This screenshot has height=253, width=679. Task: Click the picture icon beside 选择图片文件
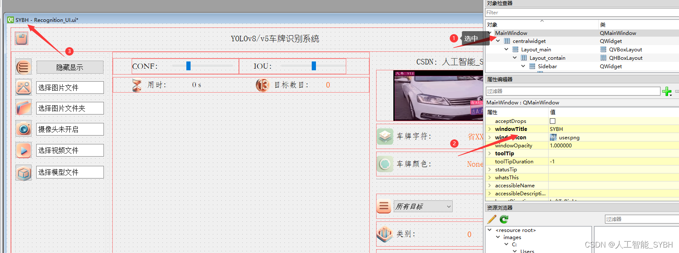pyautogui.click(x=24, y=88)
